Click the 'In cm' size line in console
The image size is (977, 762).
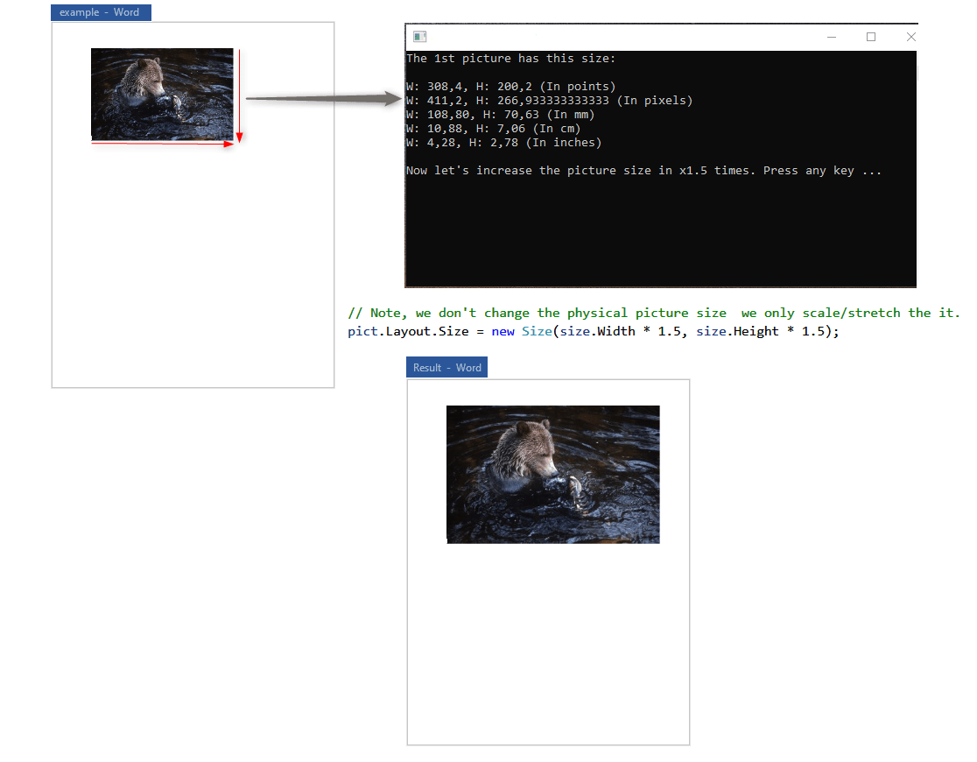pyautogui.click(x=493, y=129)
